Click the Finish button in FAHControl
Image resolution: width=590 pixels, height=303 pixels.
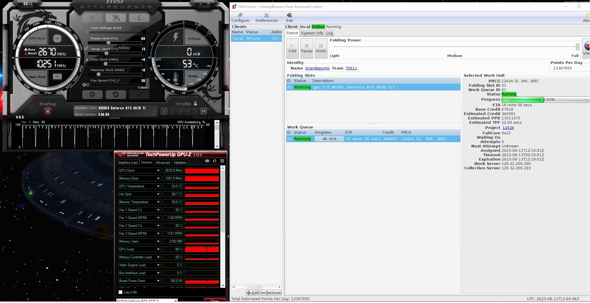[321, 48]
